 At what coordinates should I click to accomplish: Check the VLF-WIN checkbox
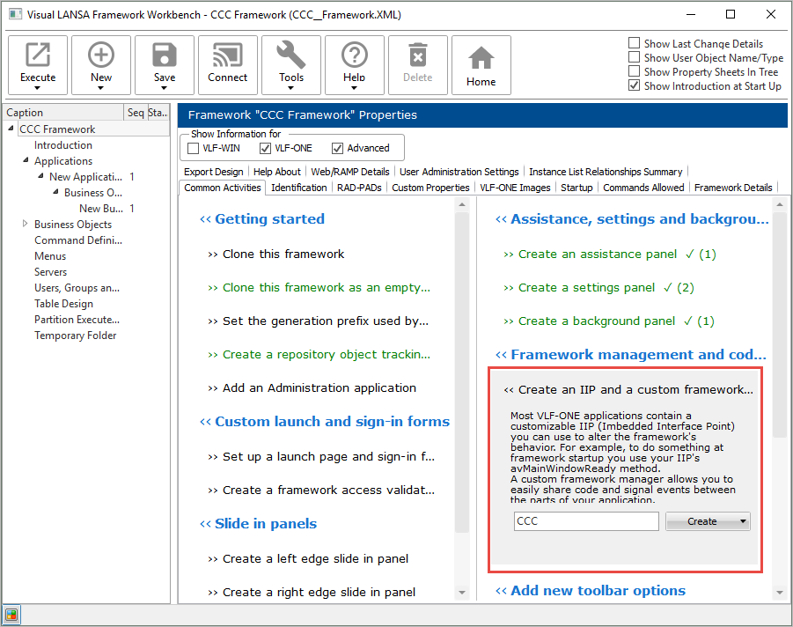pos(194,148)
